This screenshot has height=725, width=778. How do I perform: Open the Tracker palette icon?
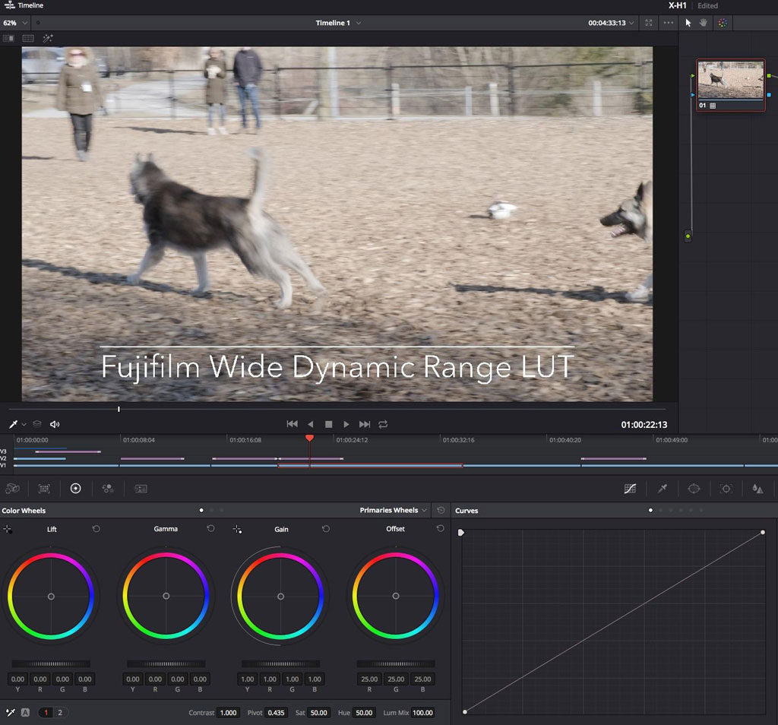coord(726,489)
